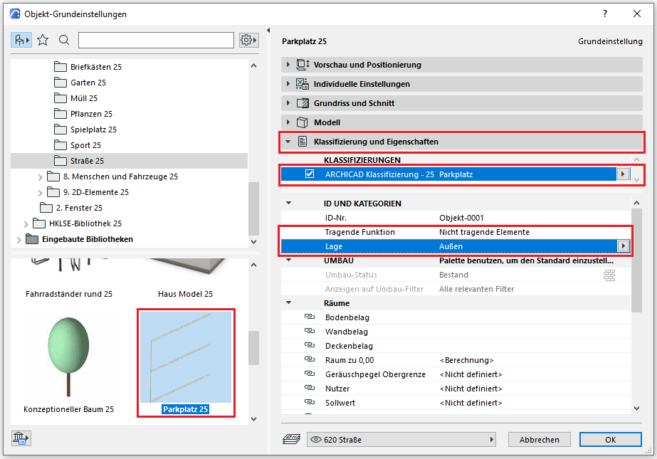This screenshot has height=459, width=657.
Task: Open the Lage value dropdown arrow
Action: pyautogui.click(x=624, y=246)
